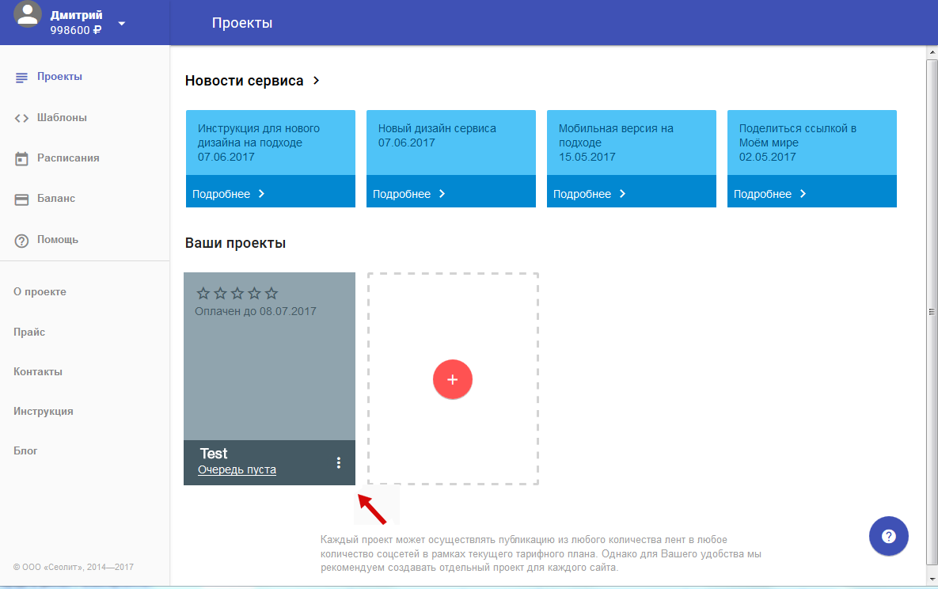The height and width of the screenshot is (589, 938).
Task: Click the user avatar icon
Action: pyautogui.click(x=28, y=16)
